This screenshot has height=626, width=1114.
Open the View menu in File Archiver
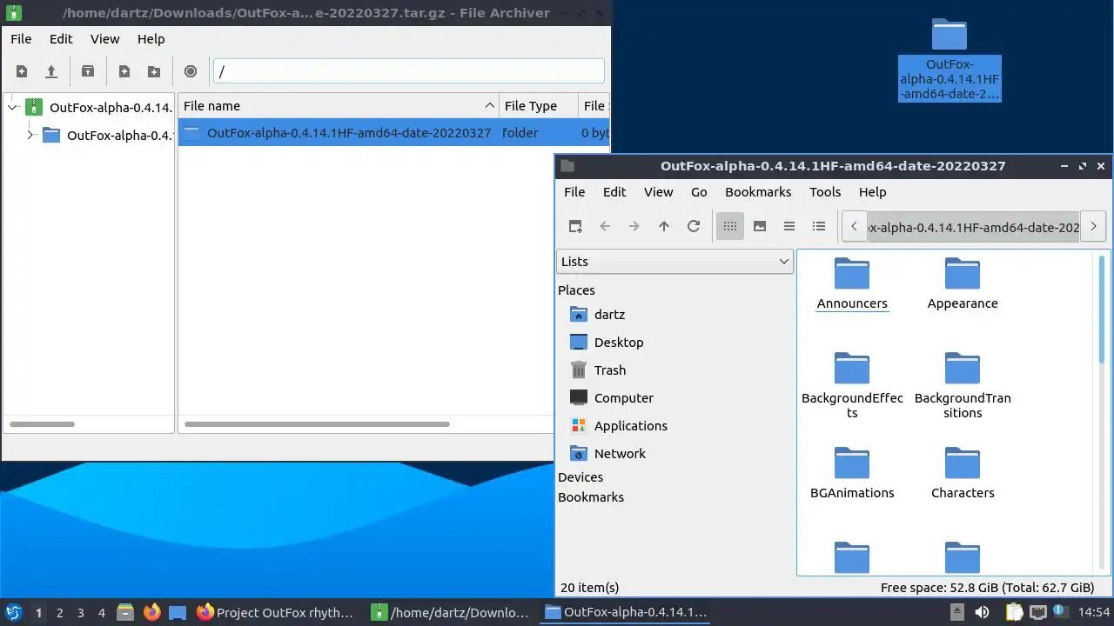point(104,39)
